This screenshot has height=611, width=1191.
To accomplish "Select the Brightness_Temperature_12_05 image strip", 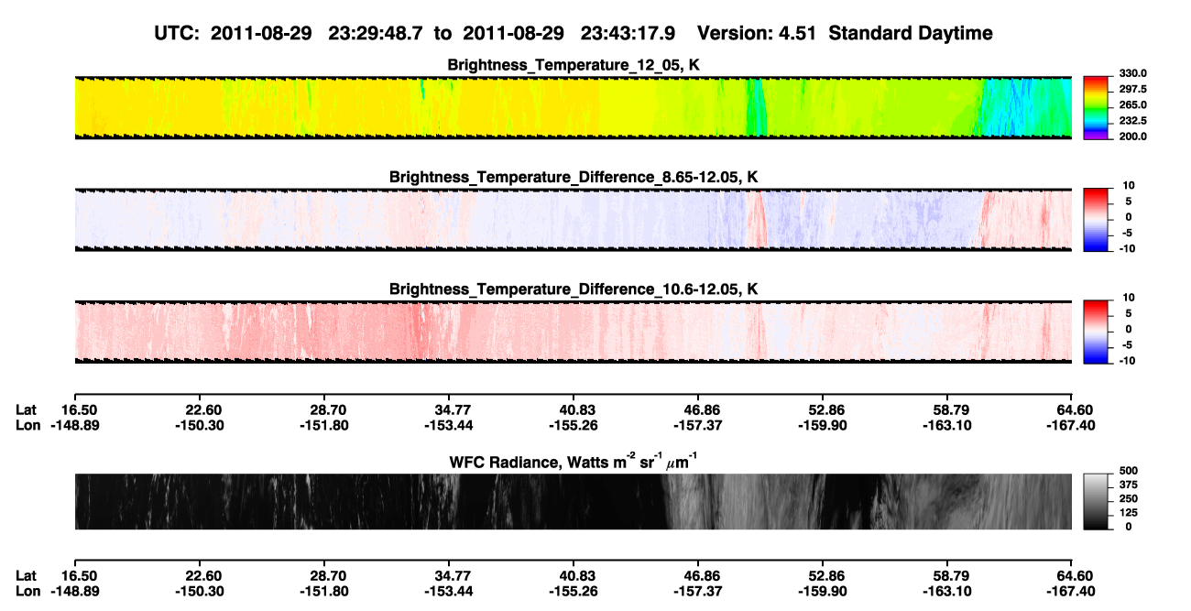I will pyautogui.click(x=573, y=107).
